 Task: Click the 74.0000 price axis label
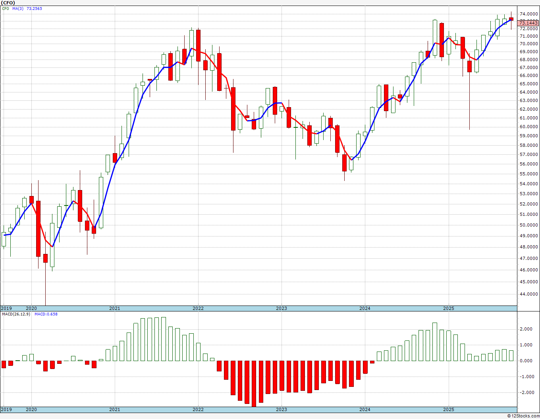[529, 14]
